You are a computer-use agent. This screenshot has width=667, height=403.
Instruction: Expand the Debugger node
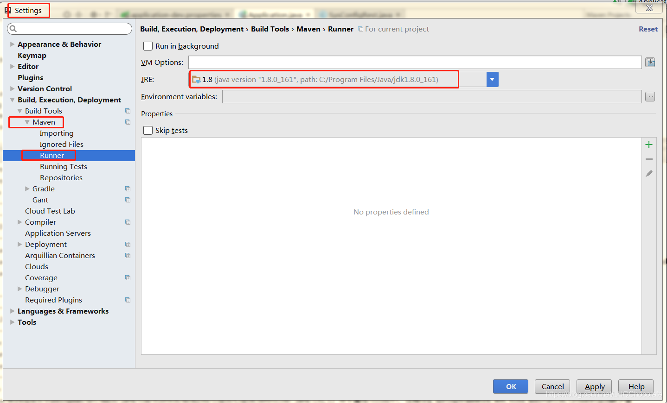point(20,289)
